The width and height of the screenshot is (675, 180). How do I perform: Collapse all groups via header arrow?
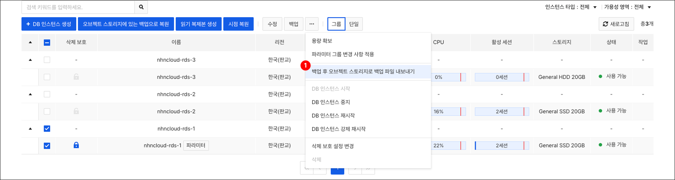pos(30,42)
